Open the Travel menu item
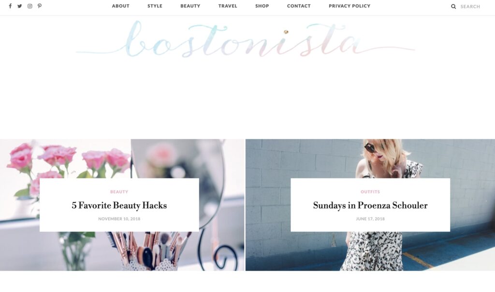This screenshot has height=292, width=495. (x=228, y=6)
